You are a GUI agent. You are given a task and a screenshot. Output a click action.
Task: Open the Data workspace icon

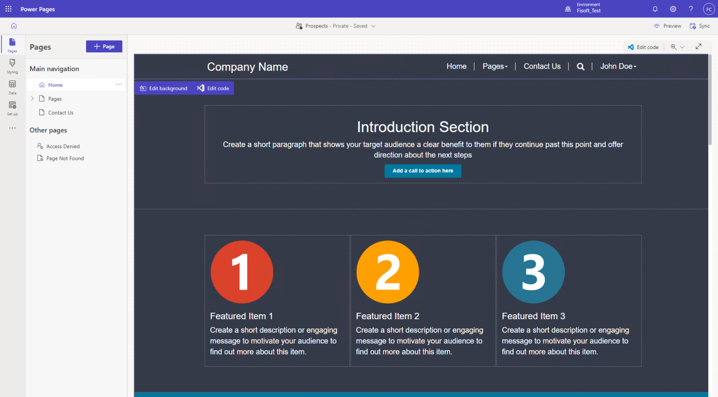point(12,87)
